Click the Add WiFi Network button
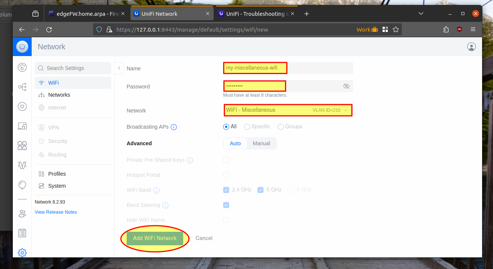This screenshot has height=269, width=493. coord(155,238)
